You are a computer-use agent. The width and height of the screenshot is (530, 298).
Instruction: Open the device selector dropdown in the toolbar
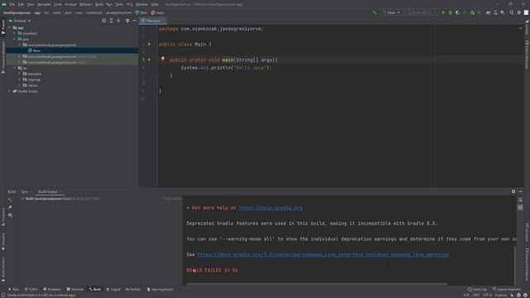coord(422,12)
